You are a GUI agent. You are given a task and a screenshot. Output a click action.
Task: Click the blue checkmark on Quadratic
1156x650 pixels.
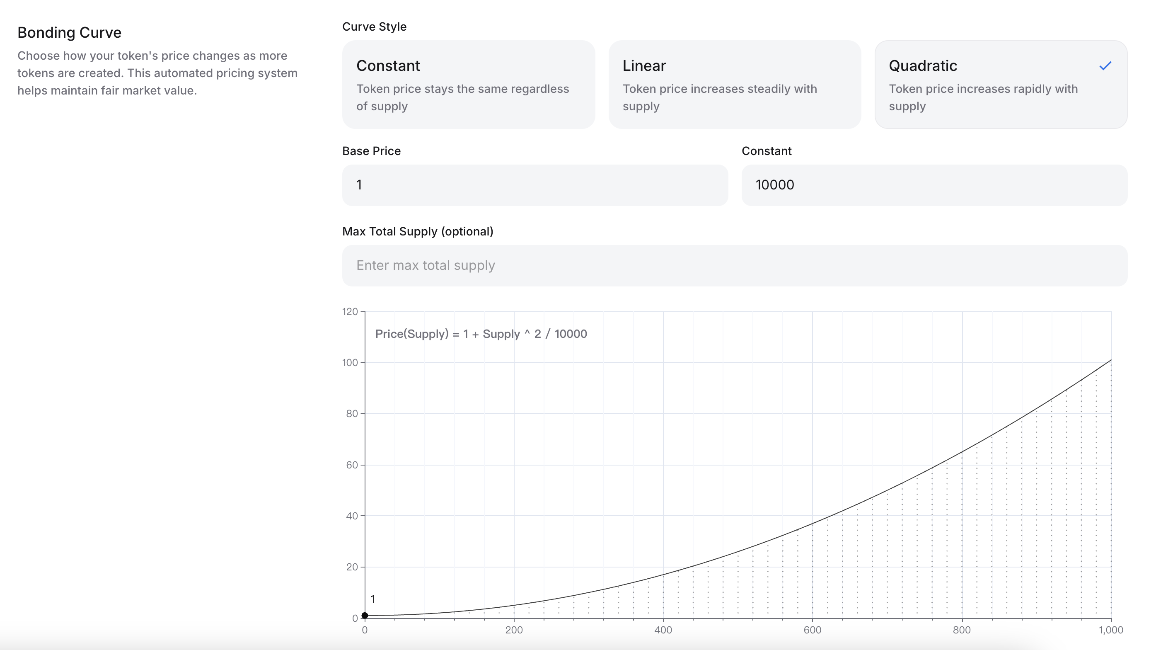(1105, 66)
